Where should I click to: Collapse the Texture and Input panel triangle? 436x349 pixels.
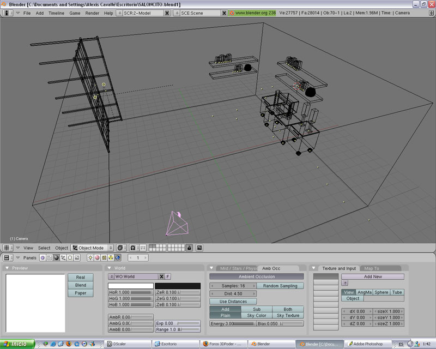pos(314,268)
